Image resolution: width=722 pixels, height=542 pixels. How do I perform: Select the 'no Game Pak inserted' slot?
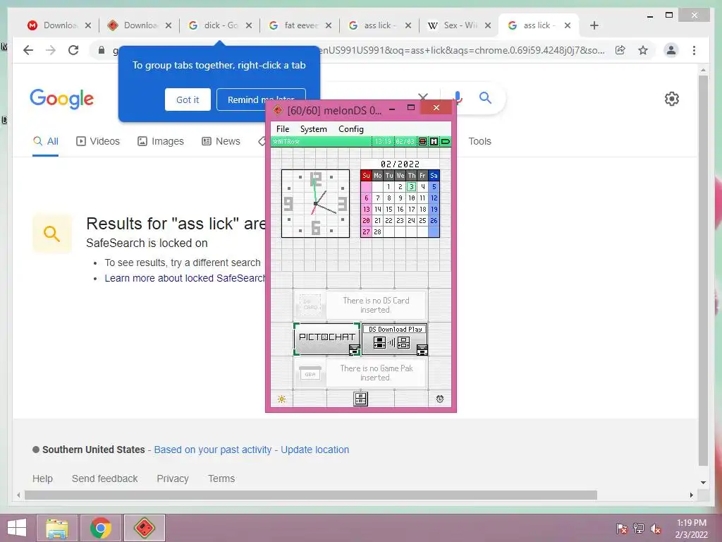[x=360, y=373]
